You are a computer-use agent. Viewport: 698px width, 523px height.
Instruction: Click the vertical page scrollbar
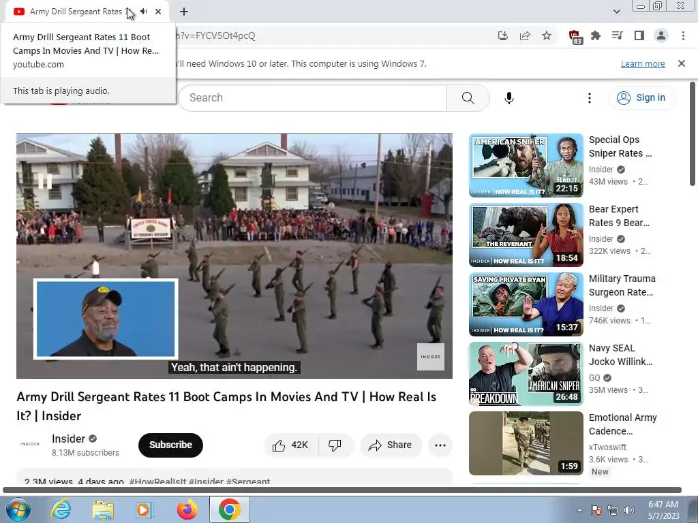point(693,133)
